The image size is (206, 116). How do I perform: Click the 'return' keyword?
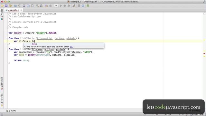coord(17,60)
